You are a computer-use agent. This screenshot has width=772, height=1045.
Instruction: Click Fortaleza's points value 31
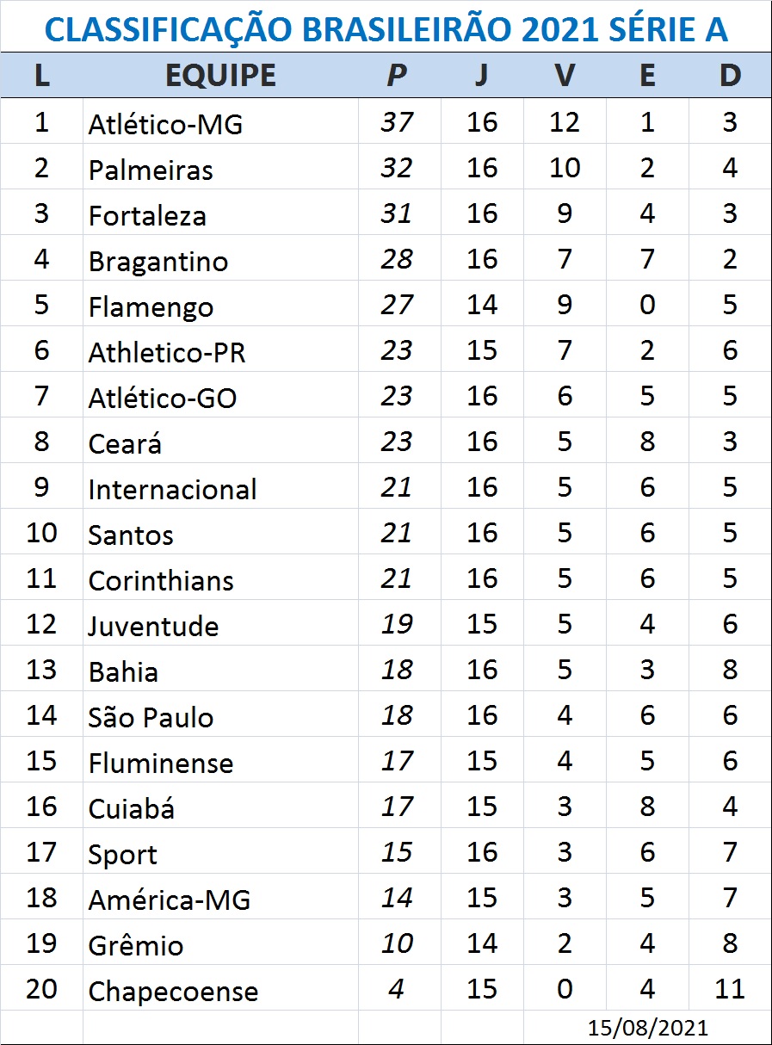point(397,213)
